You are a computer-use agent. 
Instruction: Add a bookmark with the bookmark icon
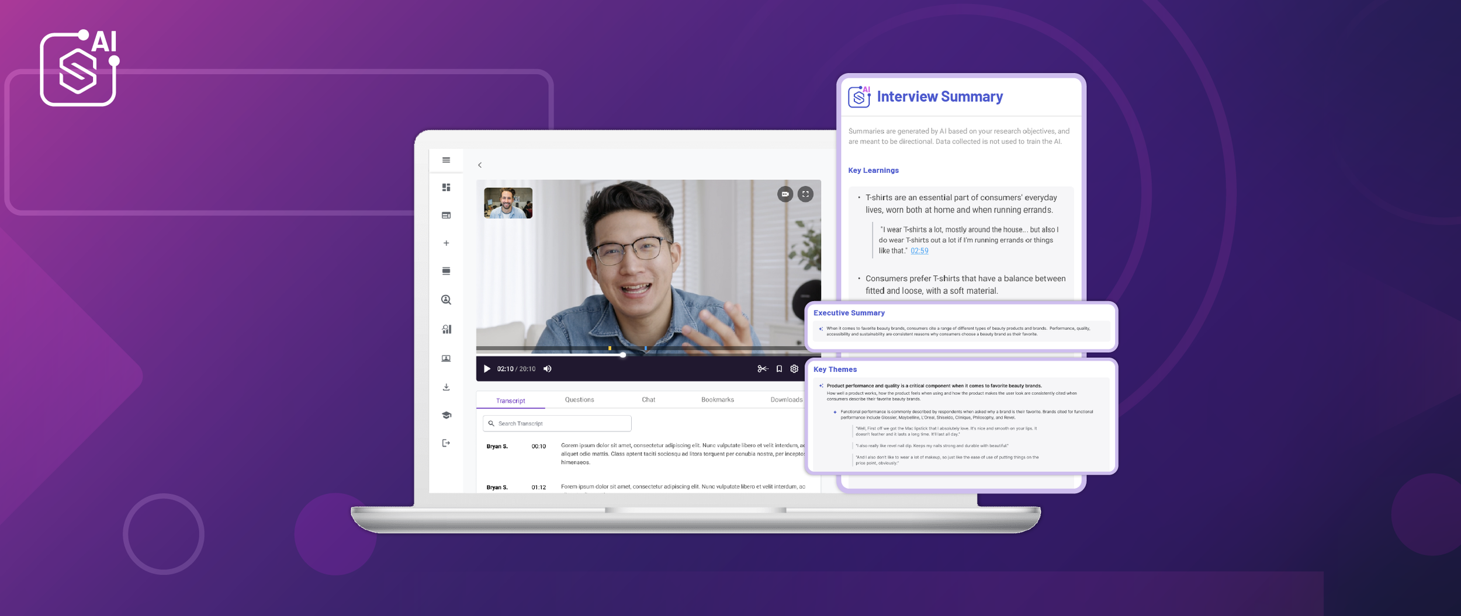click(x=779, y=369)
